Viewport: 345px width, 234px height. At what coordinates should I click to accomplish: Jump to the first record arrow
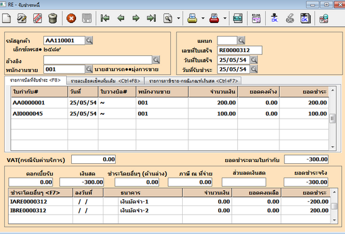coord(105,18)
